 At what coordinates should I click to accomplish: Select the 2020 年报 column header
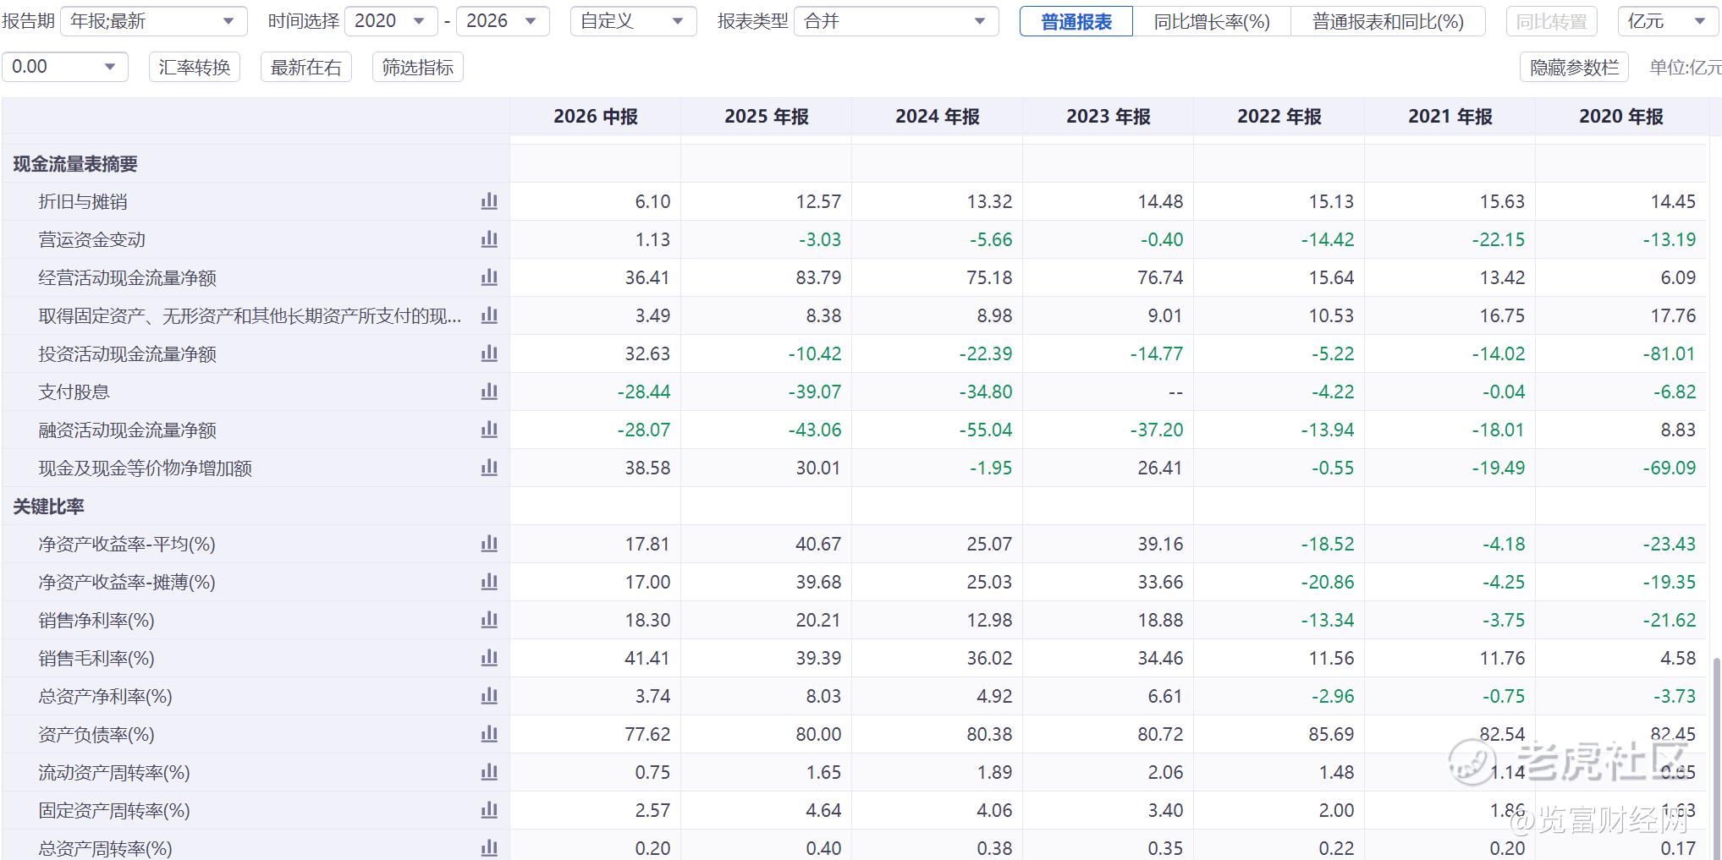click(x=1621, y=117)
